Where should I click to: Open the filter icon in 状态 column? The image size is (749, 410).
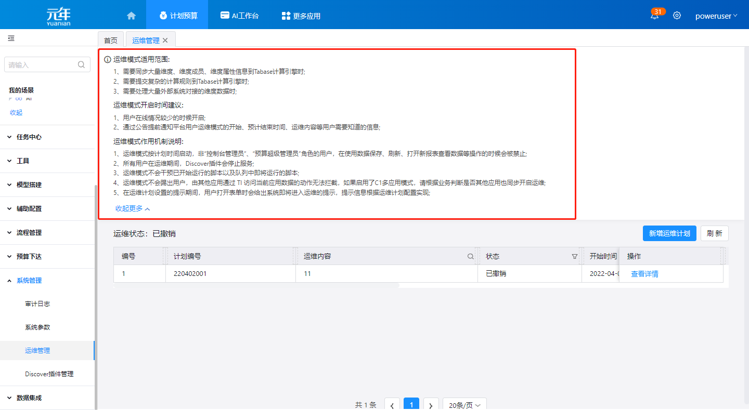(x=574, y=257)
